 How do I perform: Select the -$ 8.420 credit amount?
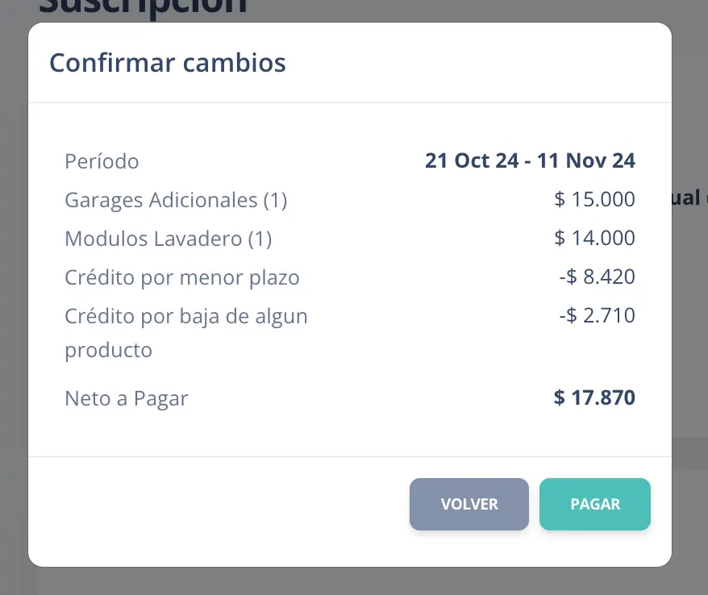click(597, 277)
